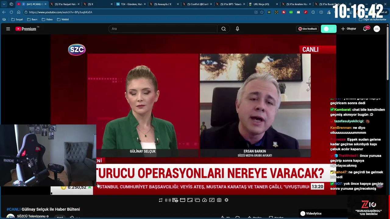Screen dimensions: 390x219
Task: Click the YouTube search field (Ara)
Action: (x=163, y=29)
